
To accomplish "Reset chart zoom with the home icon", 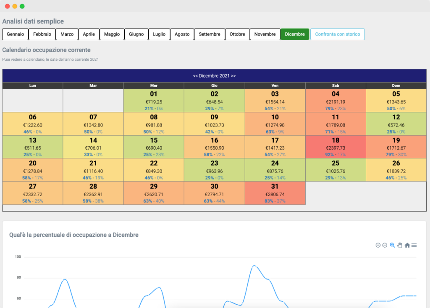I will [407, 245].
